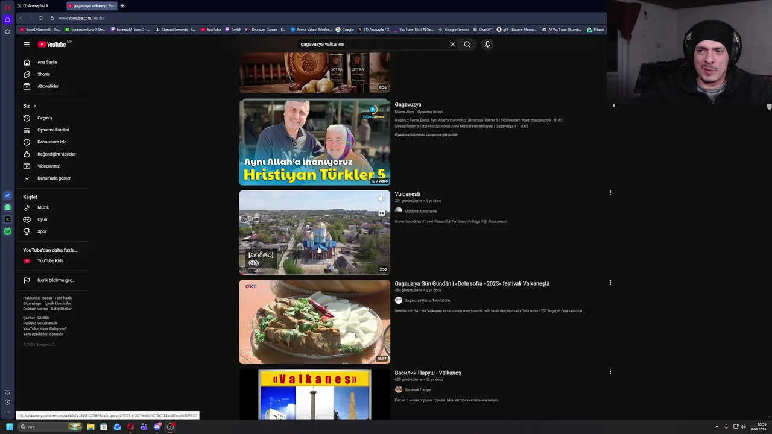Expand the Siz section chevron
Viewport: 772px width, 434px height.
[x=34, y=106]
